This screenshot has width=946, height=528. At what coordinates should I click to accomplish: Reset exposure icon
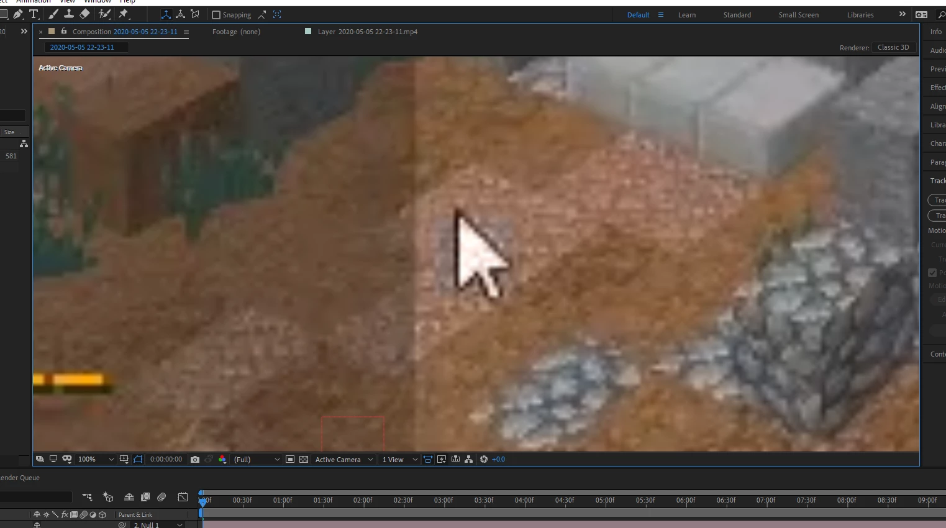click(x=484, y=459)
